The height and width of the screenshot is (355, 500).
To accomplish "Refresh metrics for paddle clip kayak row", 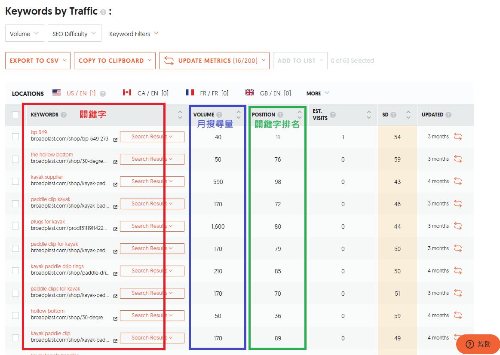I will 458,204.
